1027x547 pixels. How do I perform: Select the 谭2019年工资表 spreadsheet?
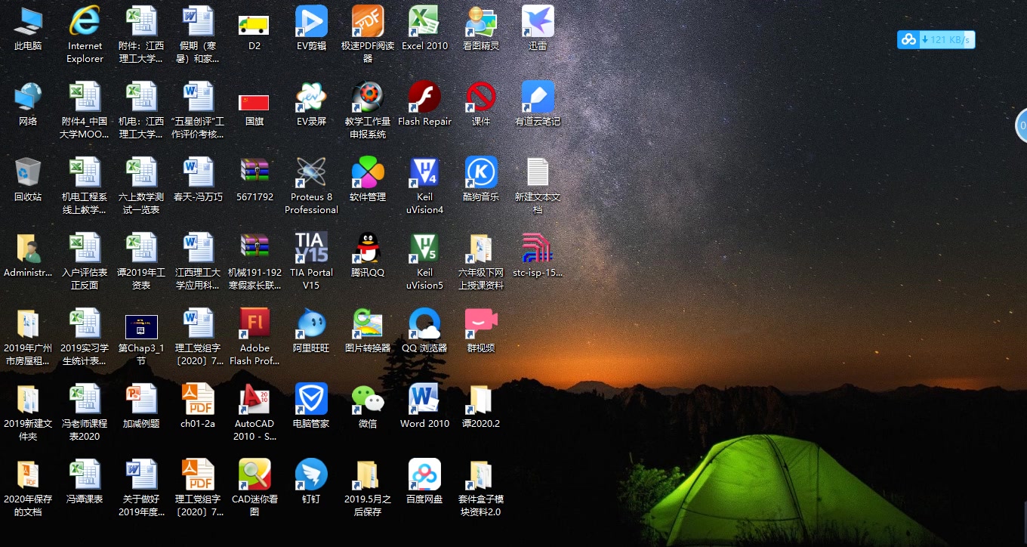pyautogui.click(x=141, y=248)
